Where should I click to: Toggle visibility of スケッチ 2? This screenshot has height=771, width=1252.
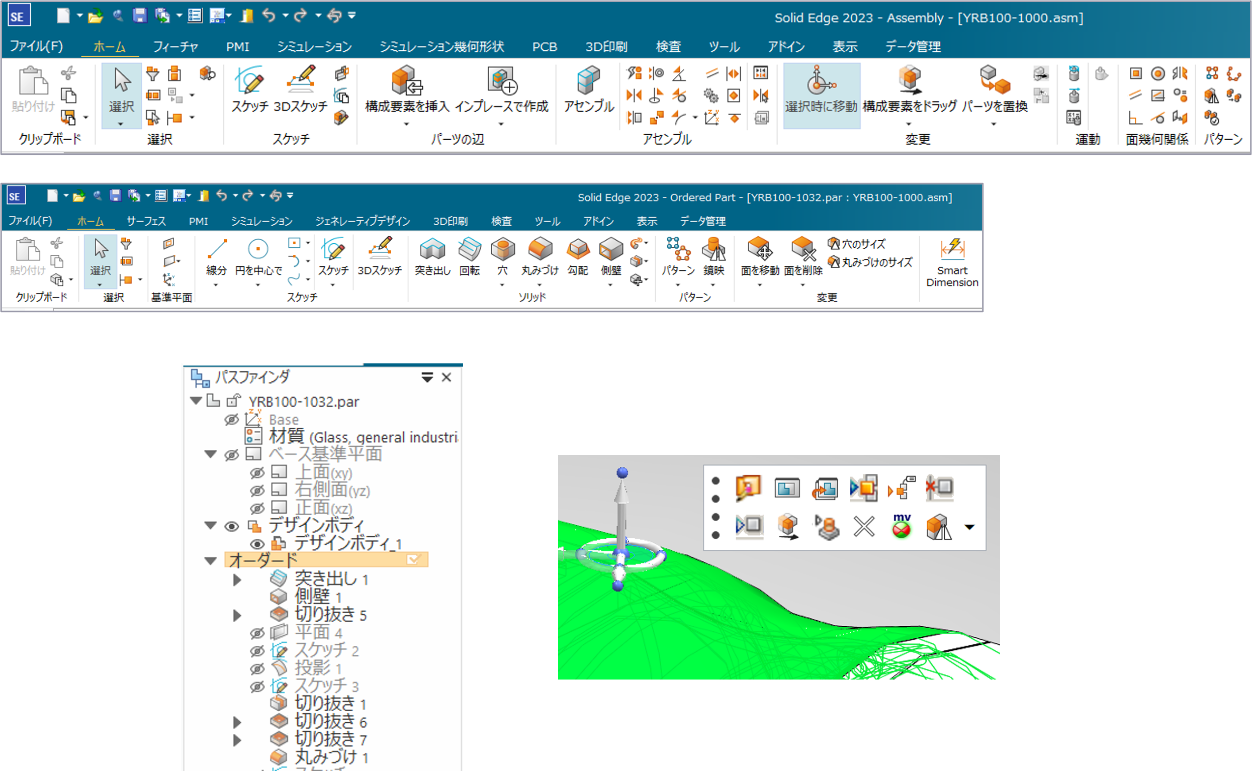click(x=257, y=651)
